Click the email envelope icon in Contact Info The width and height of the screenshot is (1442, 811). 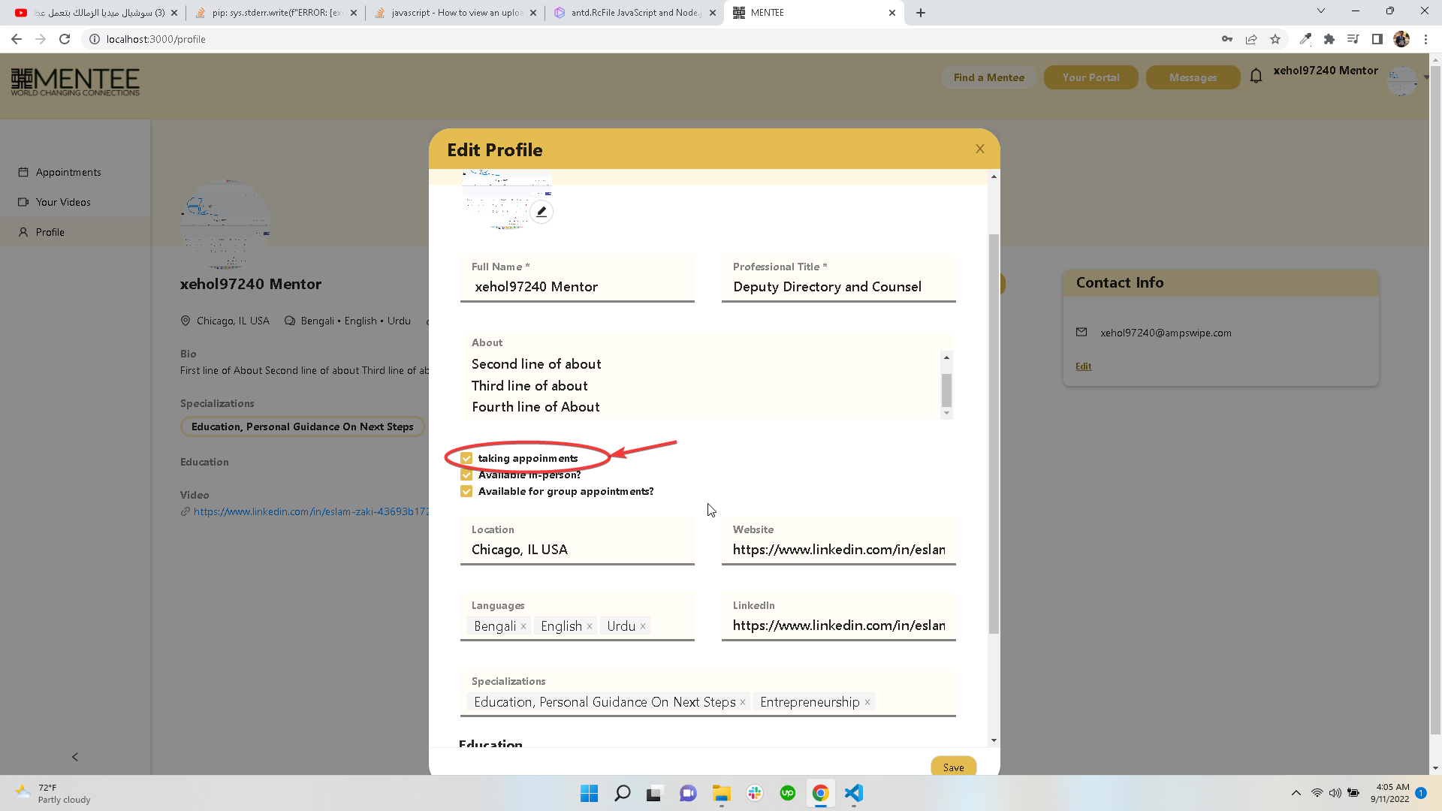(x=1081, y=332)
